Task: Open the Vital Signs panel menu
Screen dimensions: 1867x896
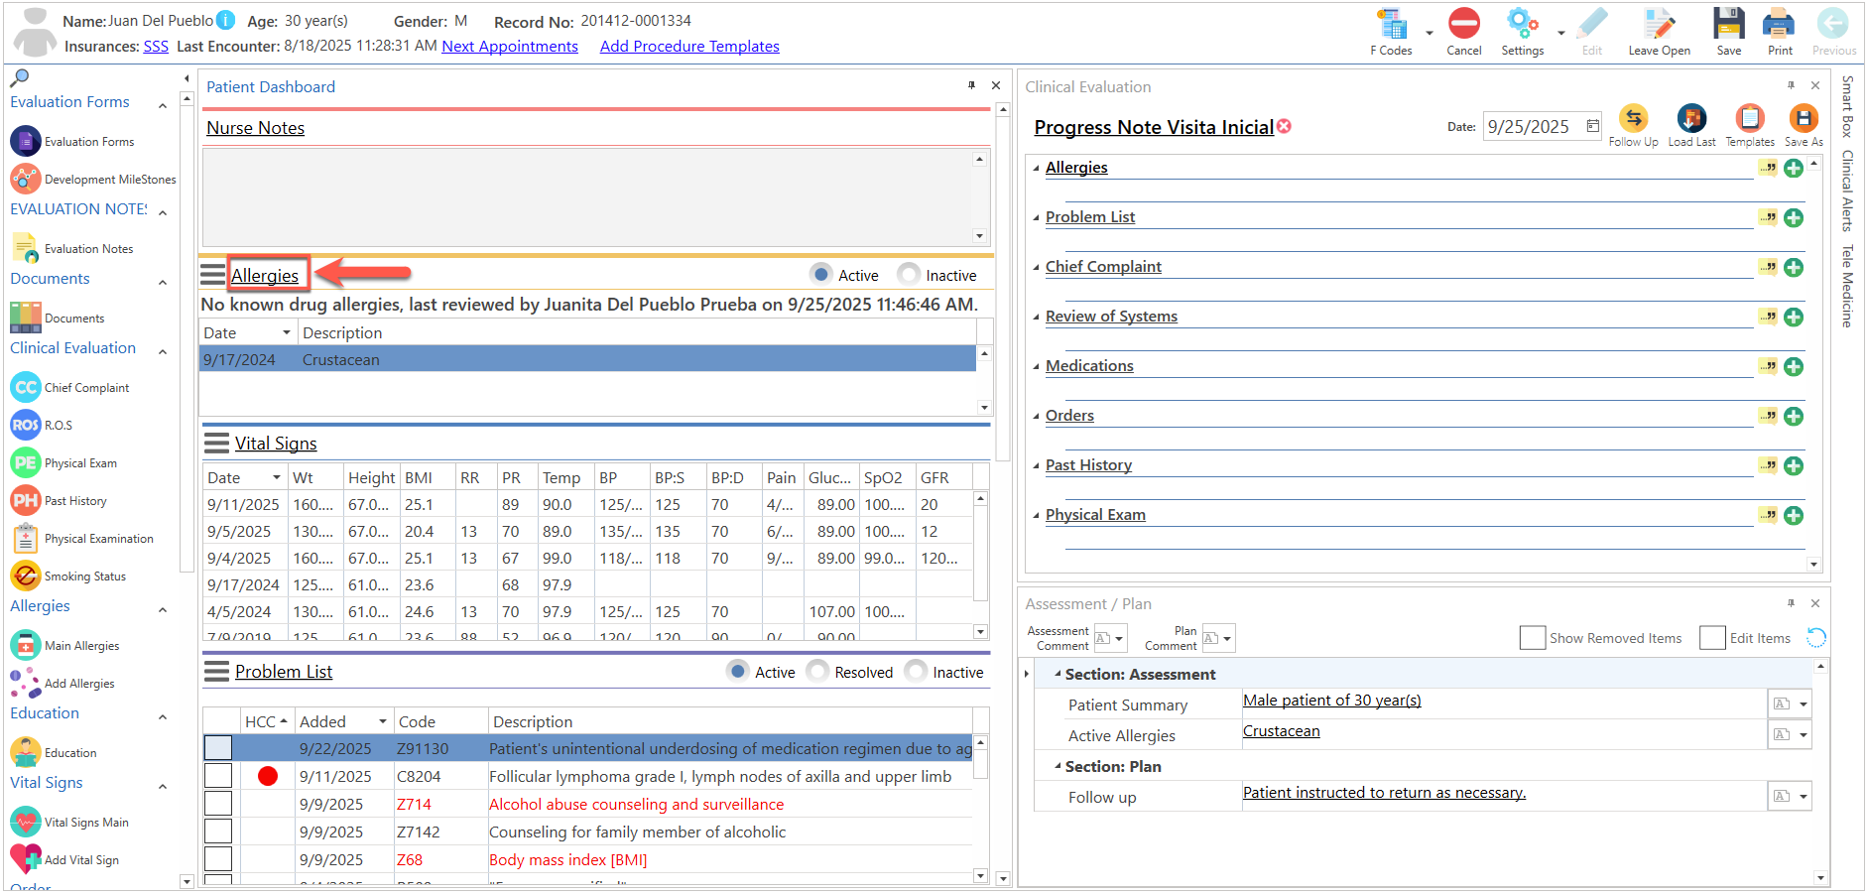Action: (x=216, y=443)
